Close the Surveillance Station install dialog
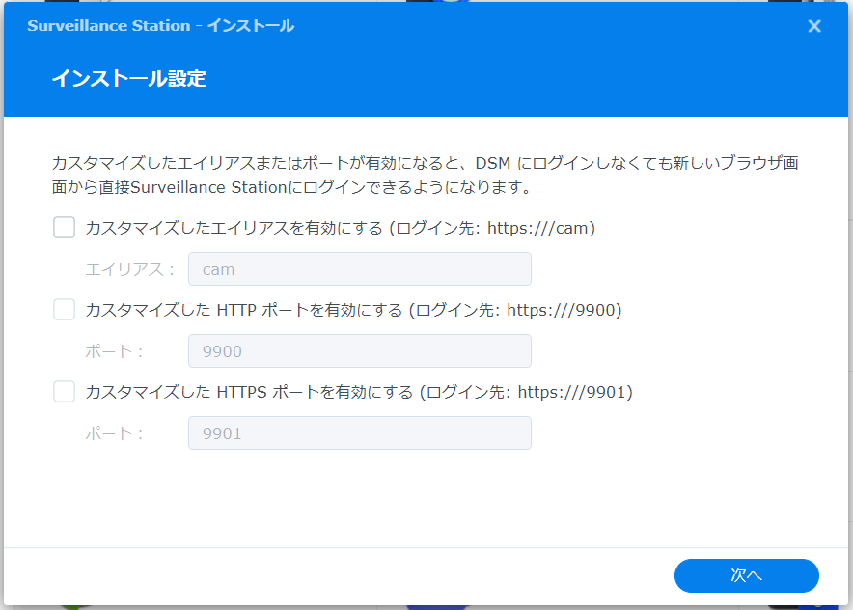 click(x=814, y=26)
